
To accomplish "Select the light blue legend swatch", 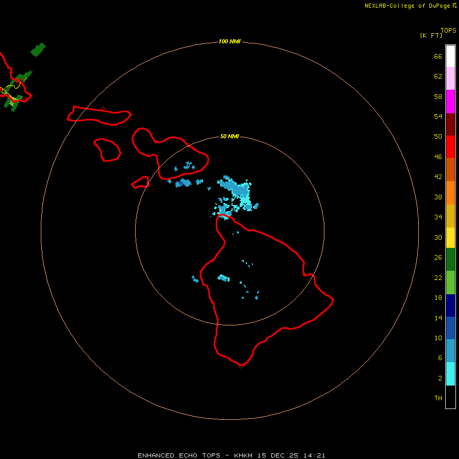I will coord(450,351).
